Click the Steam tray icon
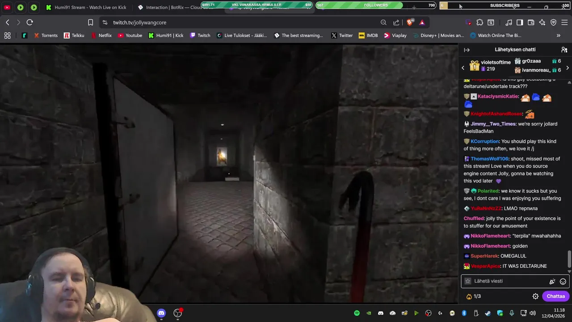The height and width of the screenshot is (322, 572). click(x=488, y=313)
